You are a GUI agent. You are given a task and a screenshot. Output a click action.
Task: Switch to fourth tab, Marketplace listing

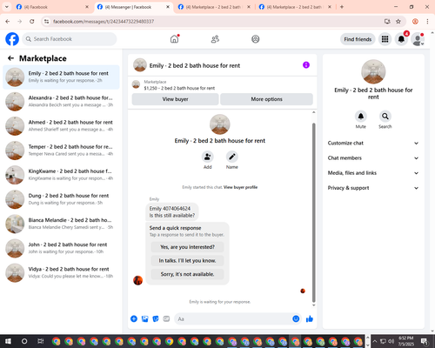click(294, 7)
